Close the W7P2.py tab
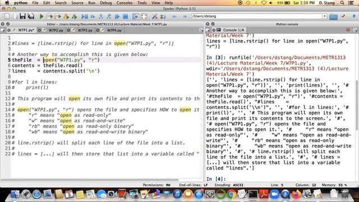Image resolution: width=359 pixels, height=202 pixels. [40, 30]
